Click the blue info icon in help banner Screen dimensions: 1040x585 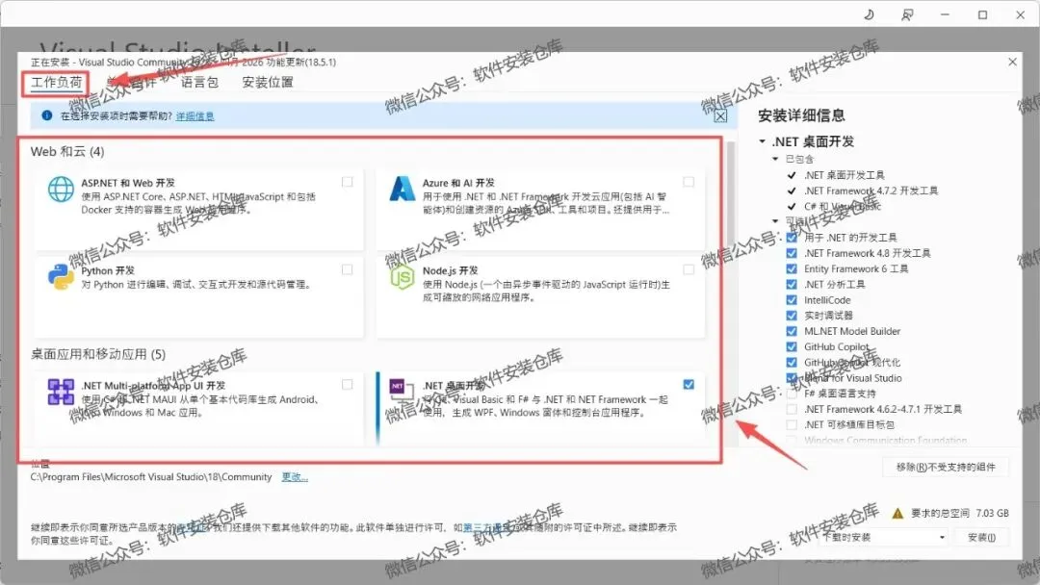[x=47, y=115]
